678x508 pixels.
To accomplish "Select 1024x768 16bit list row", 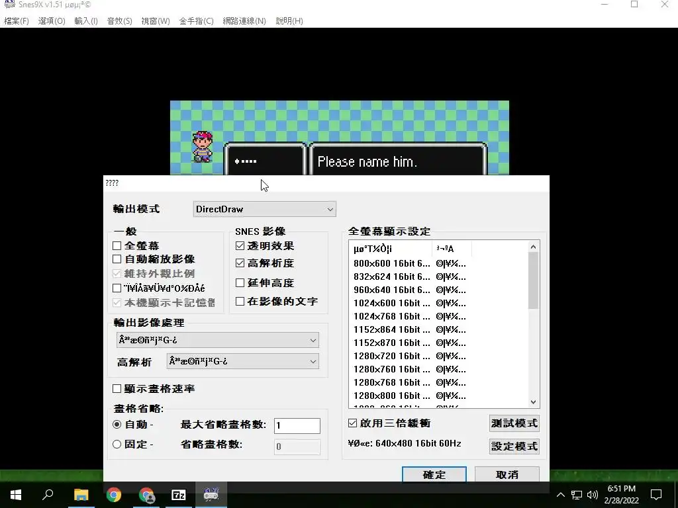I will tap(410, 317).
